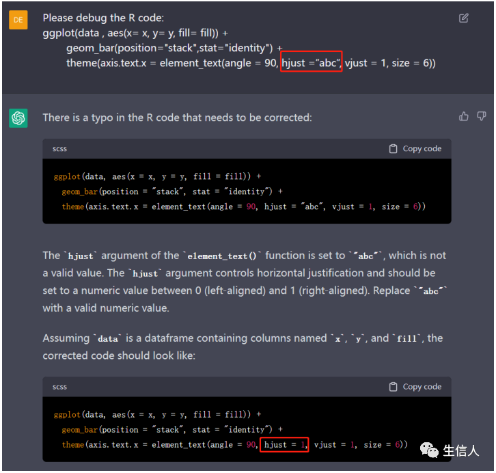Click the corrected code's geom_bar line

tap(172, 429)
